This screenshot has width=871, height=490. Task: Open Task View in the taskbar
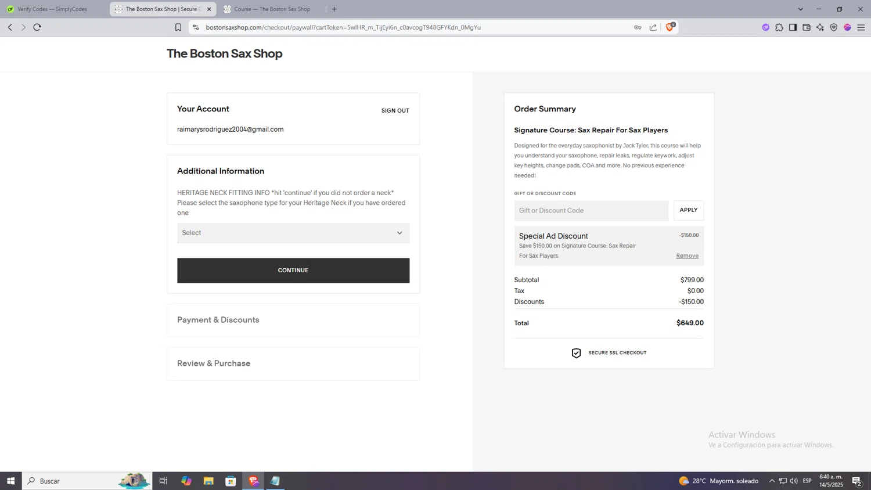[163, 481]
